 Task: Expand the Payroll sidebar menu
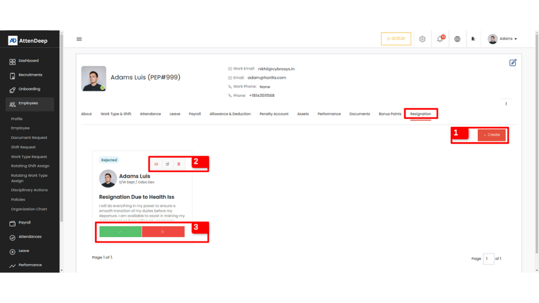[x=24, y=223]
